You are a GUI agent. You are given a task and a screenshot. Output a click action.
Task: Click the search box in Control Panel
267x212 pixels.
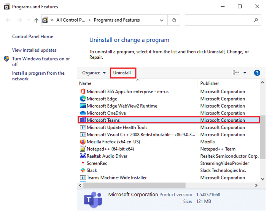coord(219,20)
